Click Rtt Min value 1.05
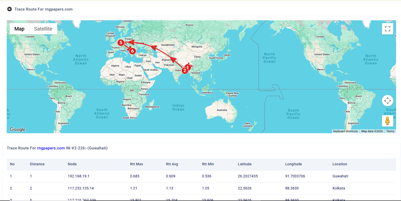The image size is (401, 201). click(206, 188)
